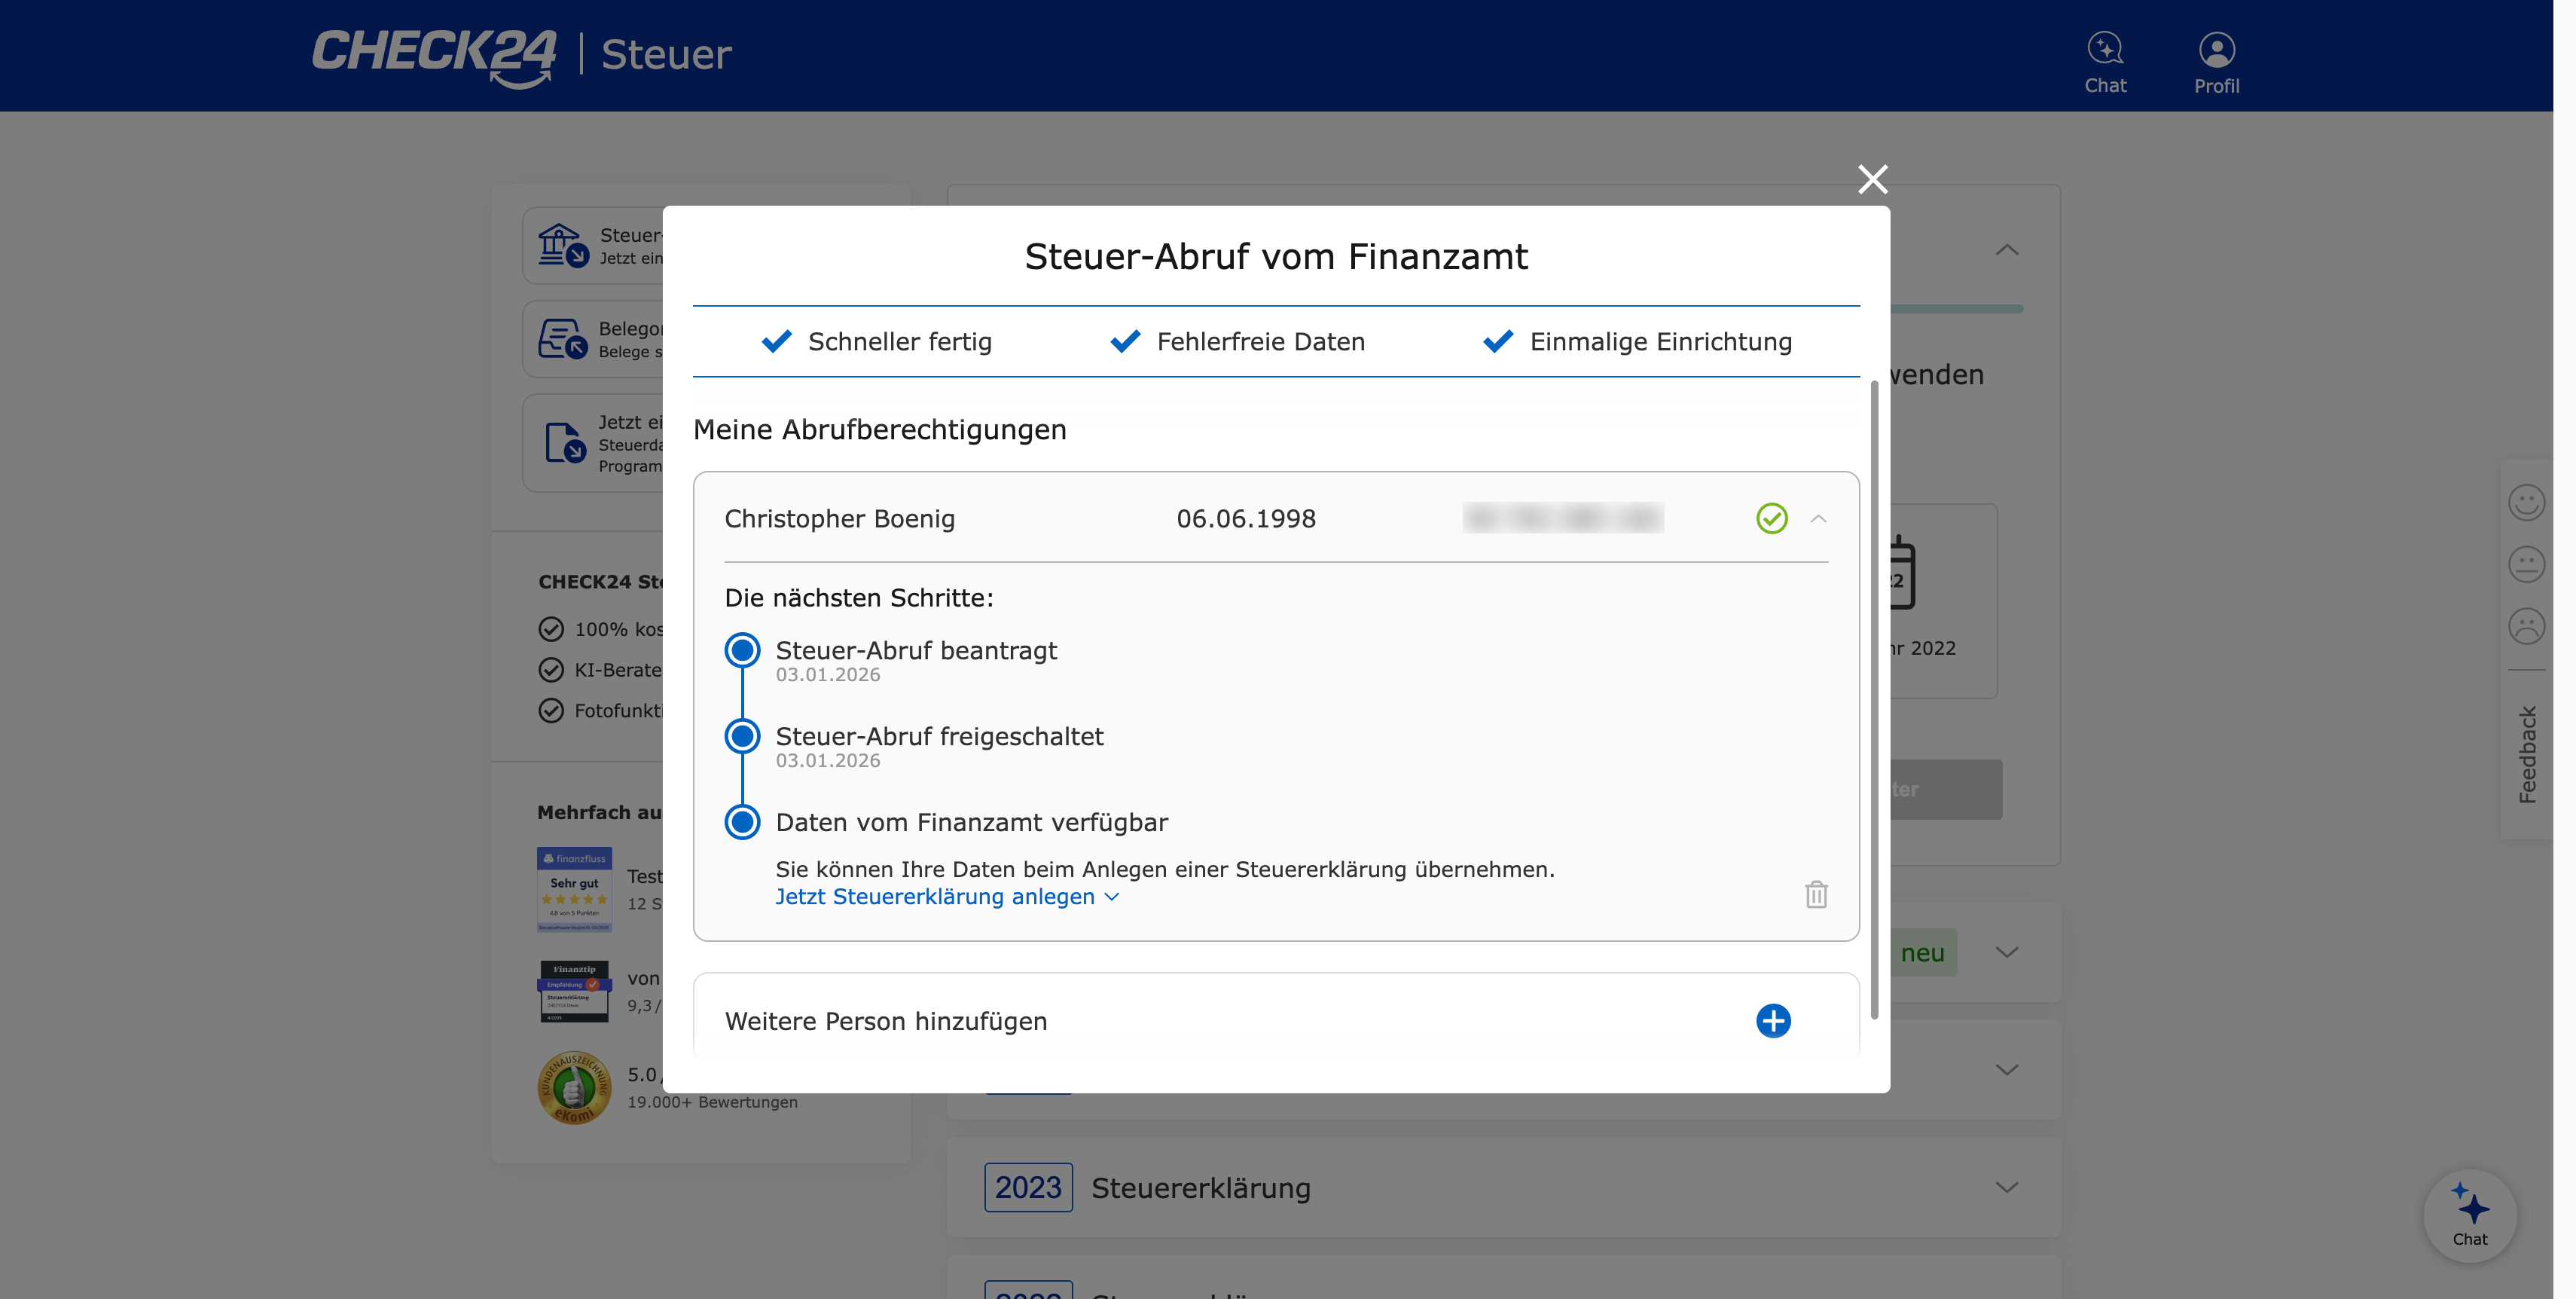Delete the Abrufberechtigung via the trash icon
This screenshot has width=2576, height=1299.
click(x=1815, y=895)
